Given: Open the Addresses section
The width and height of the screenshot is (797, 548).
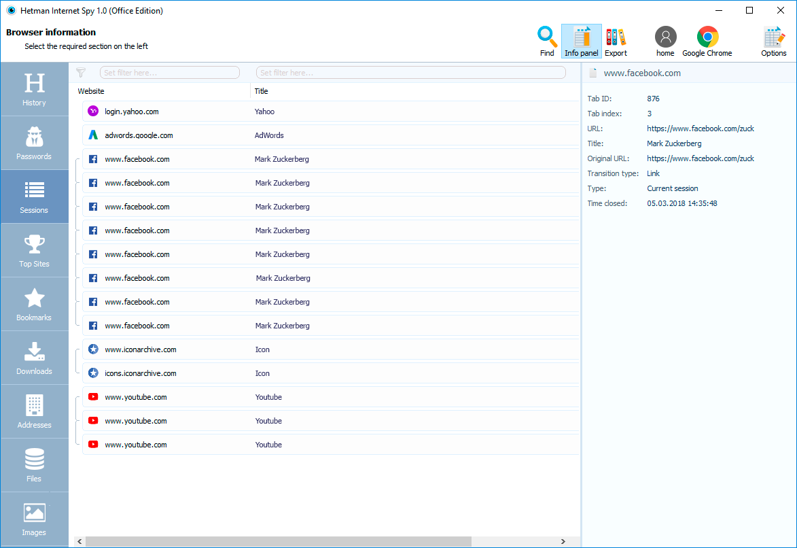Looking at the screenshot, I should click(x=34, y=411).
